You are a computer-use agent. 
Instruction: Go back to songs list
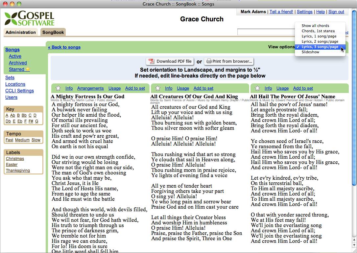[x=64, y=47]
